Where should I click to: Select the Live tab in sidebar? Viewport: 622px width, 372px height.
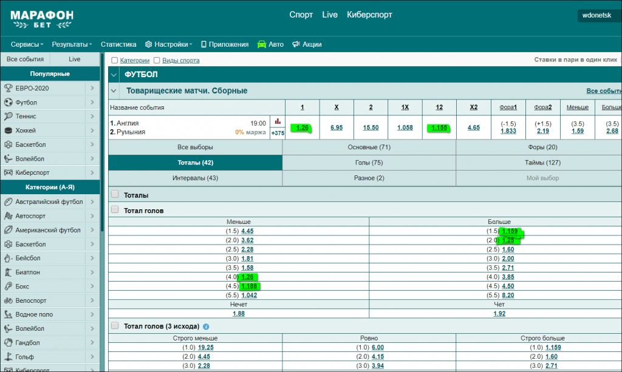(75, 59)
